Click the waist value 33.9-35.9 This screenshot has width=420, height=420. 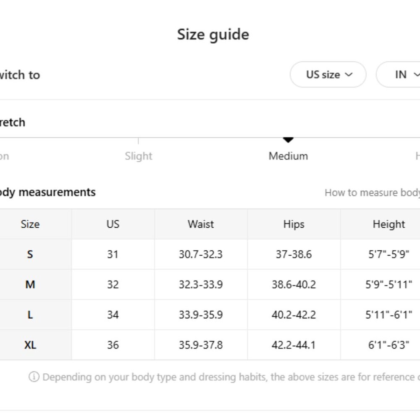201,315
